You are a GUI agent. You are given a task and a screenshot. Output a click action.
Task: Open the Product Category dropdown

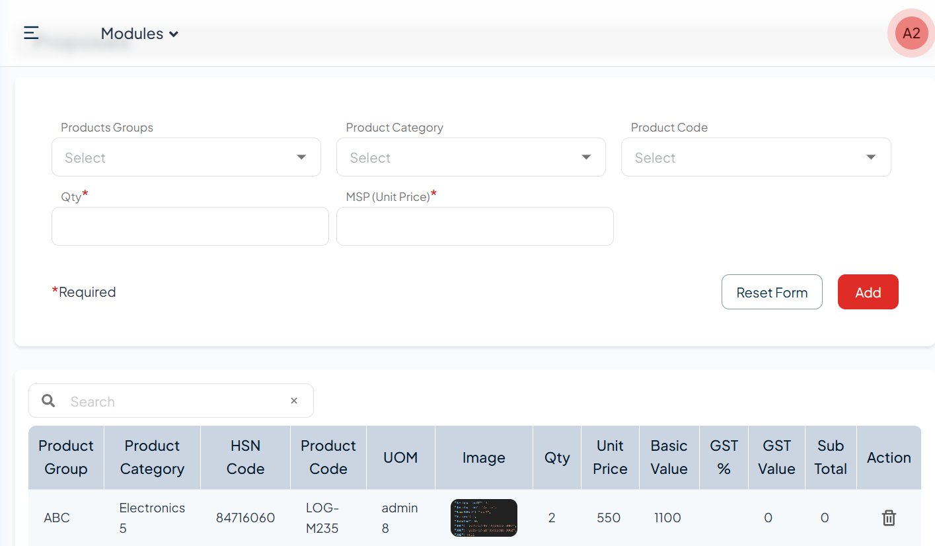470,157
